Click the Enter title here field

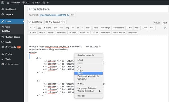click(98, 9)
